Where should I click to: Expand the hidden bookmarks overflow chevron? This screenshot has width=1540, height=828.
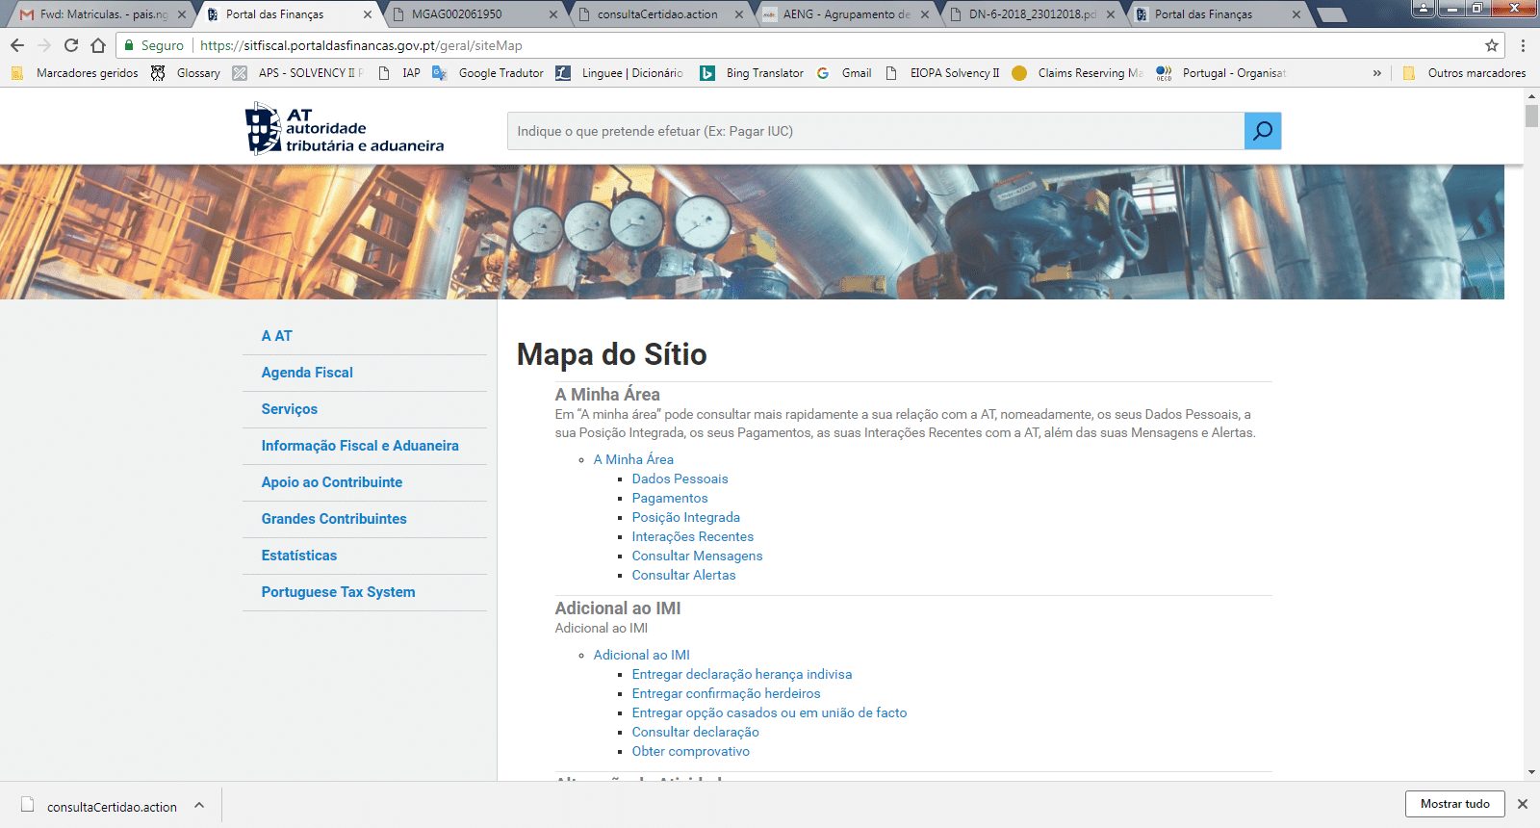pyautogui.click(x=1376, y=73)
